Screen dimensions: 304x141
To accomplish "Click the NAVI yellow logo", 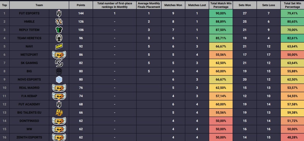I will [x=59, y=46].
